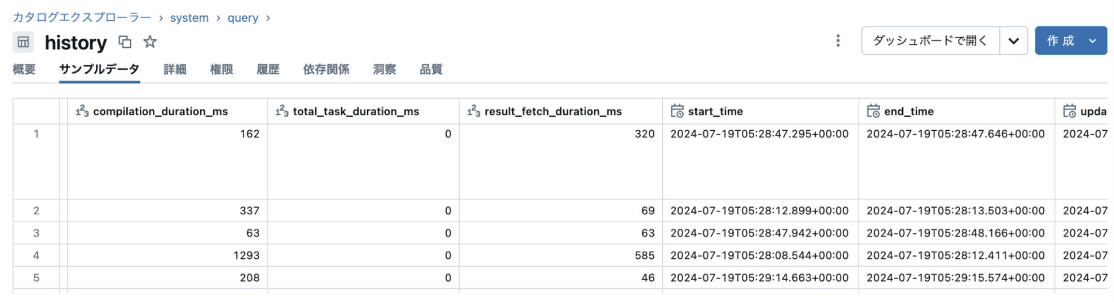
Task: Click the ダッシュボードで開く button
Action: tap(930, 41)
